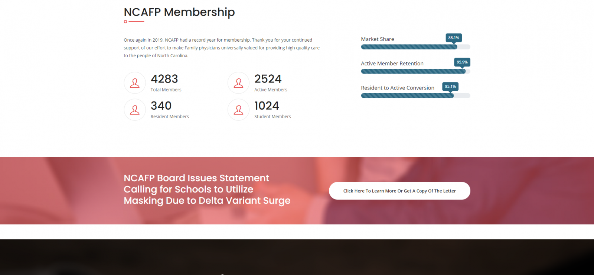The height and width of the screenshot is (275, 594).
Task: Click the 88.1% Market Share badge
Action: (x=454, y=38)
